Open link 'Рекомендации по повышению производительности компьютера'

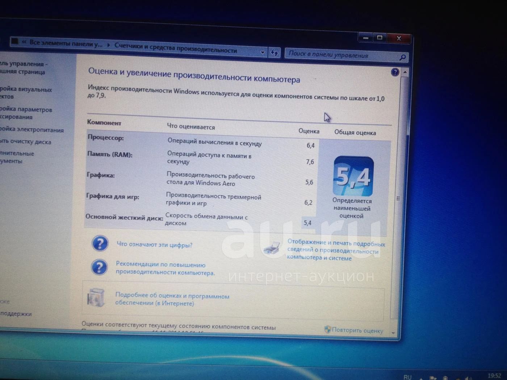coord(165,269)
